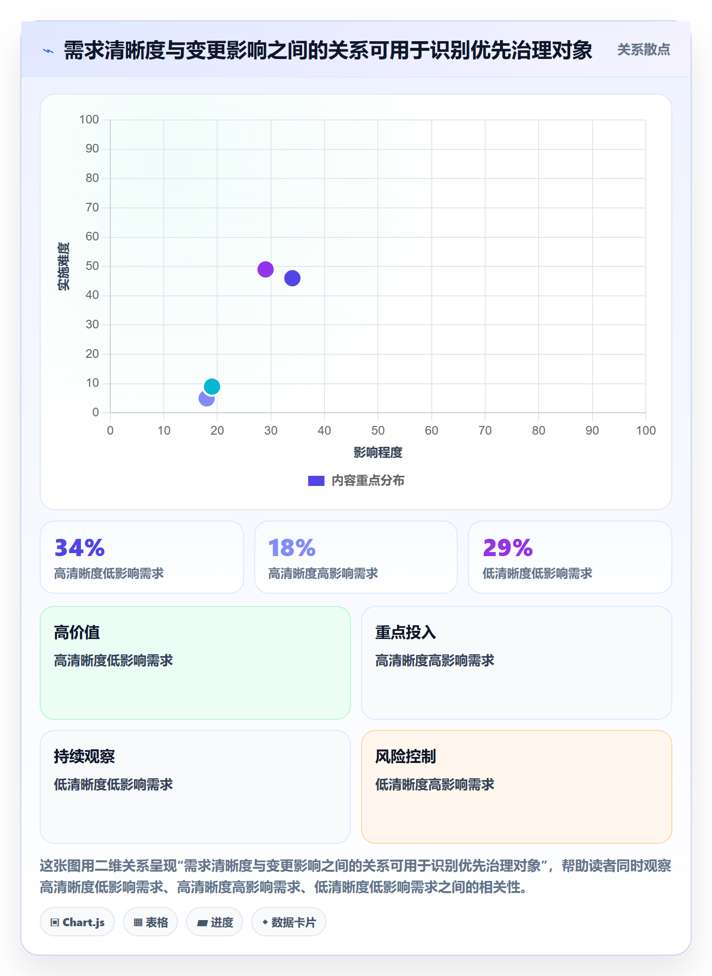Click the 实施难度 y-axis title
712x976 pixels.
click(64, 266)
